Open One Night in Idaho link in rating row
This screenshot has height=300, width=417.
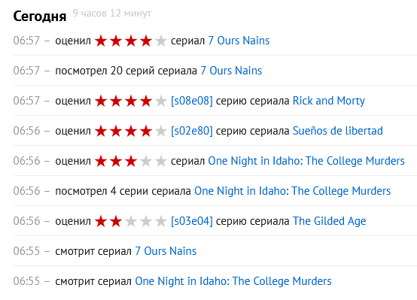tap(306, 161)
